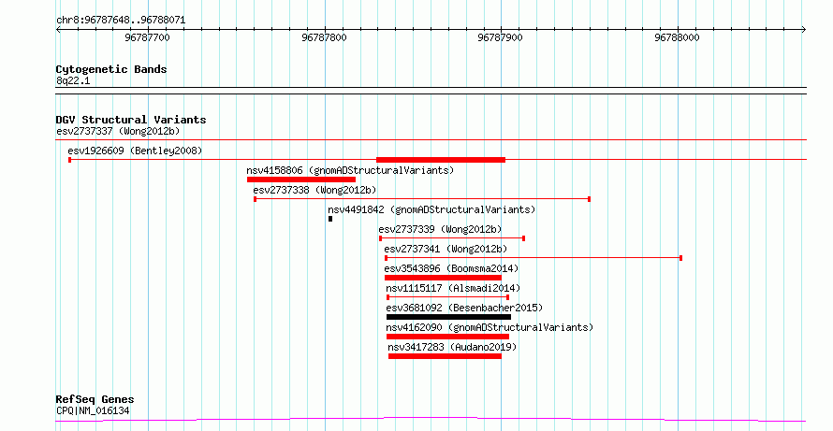Click the chr8:96787648..96788071 coordinate label
The image size is (833, 431).
[121, 21]
